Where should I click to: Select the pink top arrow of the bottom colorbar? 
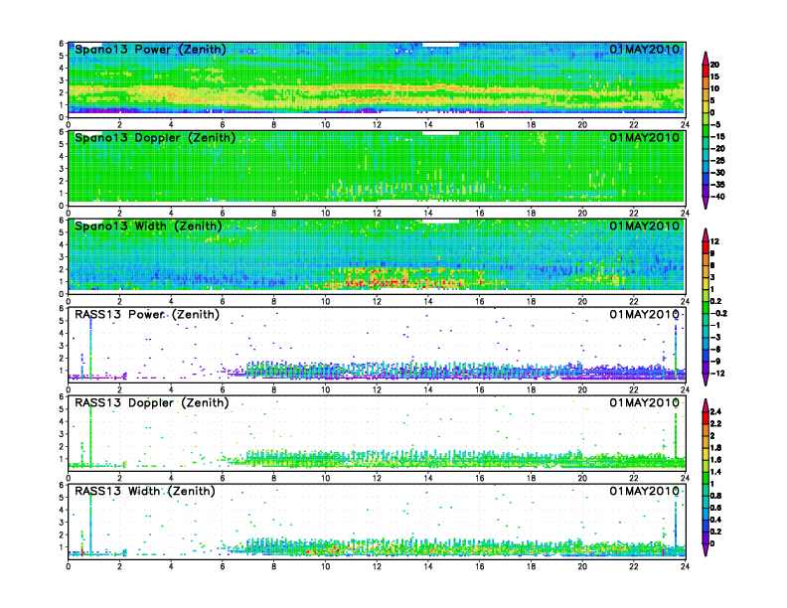pyautogui.click(x=706, y=405)
